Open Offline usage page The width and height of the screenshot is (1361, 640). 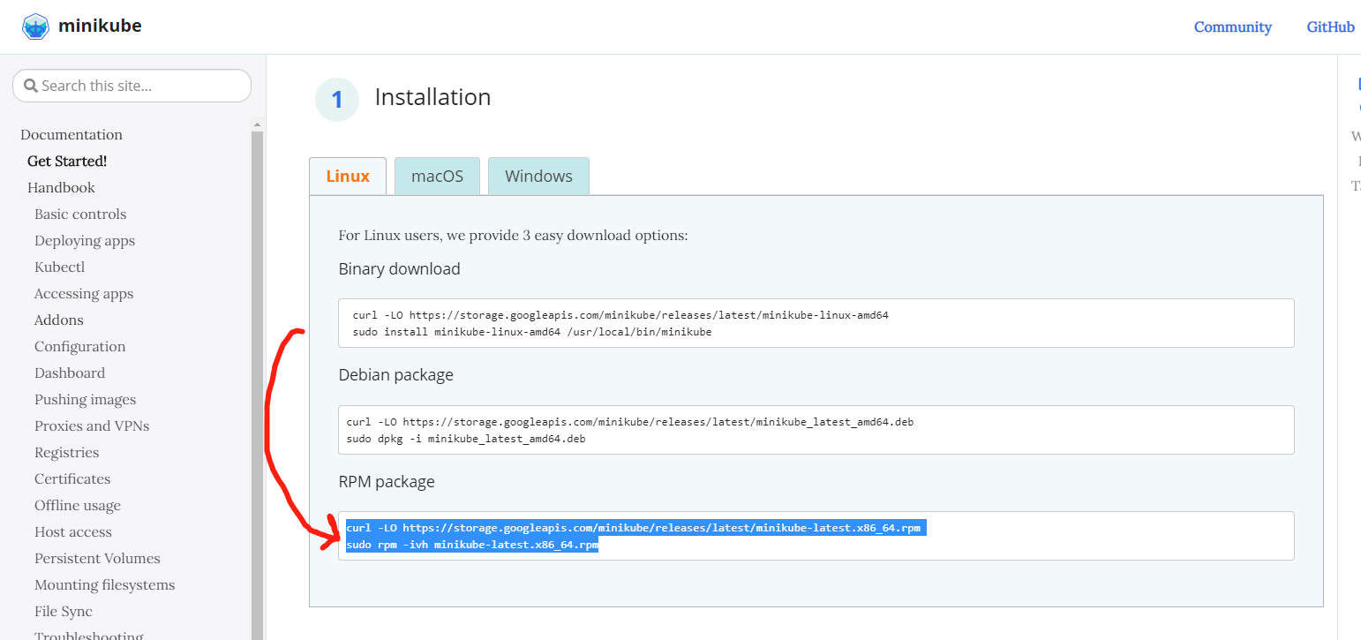click(78, 505)
